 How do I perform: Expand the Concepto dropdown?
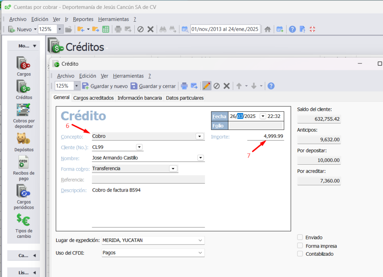200,137
